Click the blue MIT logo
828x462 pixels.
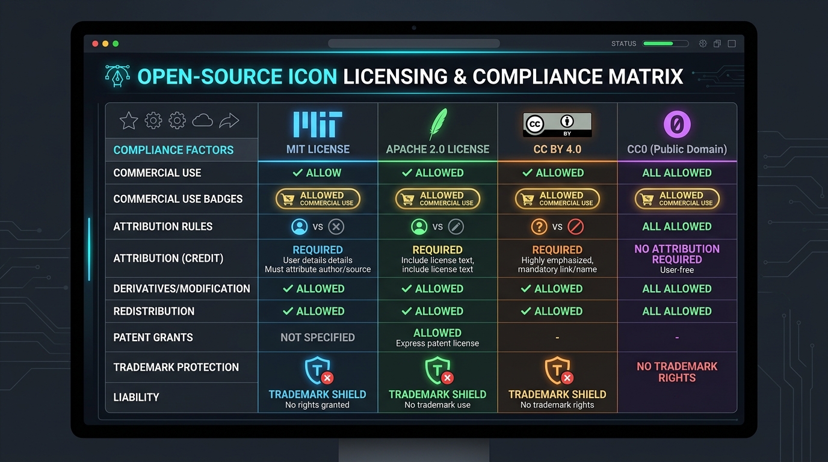click(318, 125)
